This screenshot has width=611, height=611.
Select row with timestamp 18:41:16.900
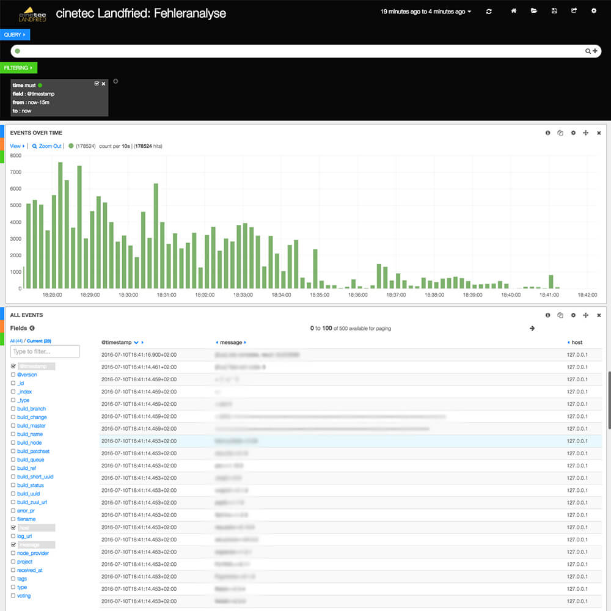click(x=351, y=355)
